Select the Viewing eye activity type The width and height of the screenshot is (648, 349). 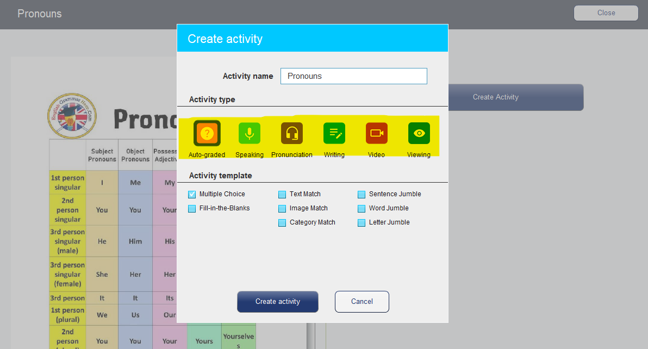pos(419,133)
